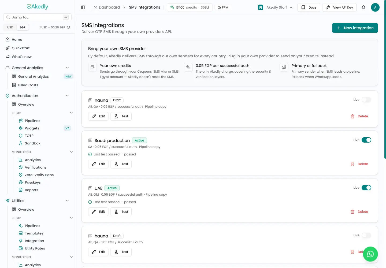
Task: Click Zero-Verify Bans shield icon
Action: tap(21, 175)
